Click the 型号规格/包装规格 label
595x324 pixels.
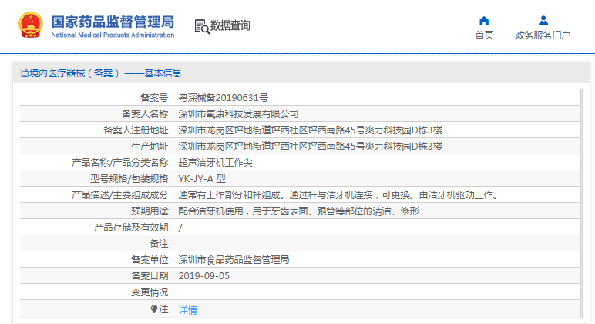tap(129, 179)
